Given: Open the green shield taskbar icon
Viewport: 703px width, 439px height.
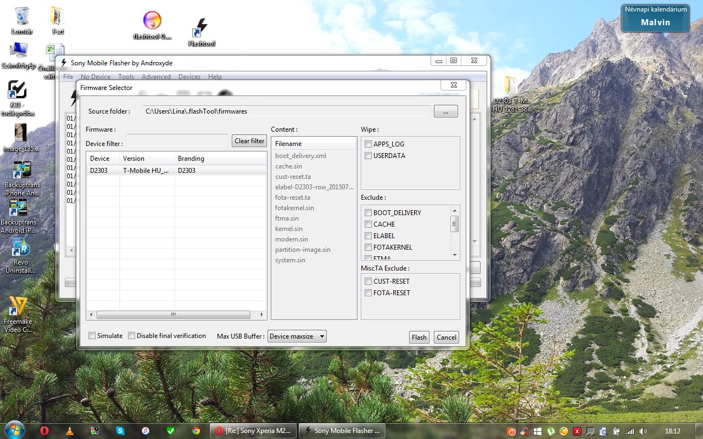Looking at the screenshot, I should [x=171, y=431].
